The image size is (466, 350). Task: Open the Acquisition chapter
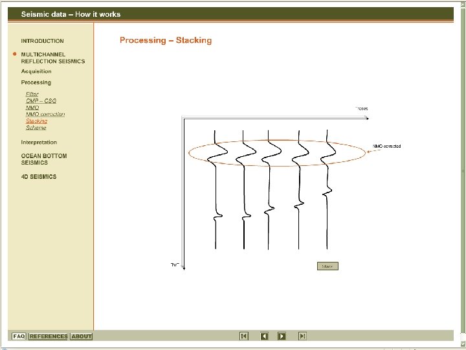(x=36, y=71)
